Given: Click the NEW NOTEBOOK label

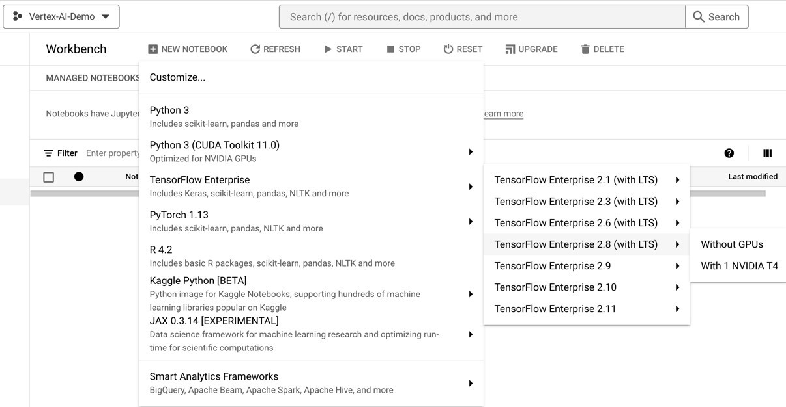Looking at the screenshot, I should pyautogui.click(x=194, y=49).
